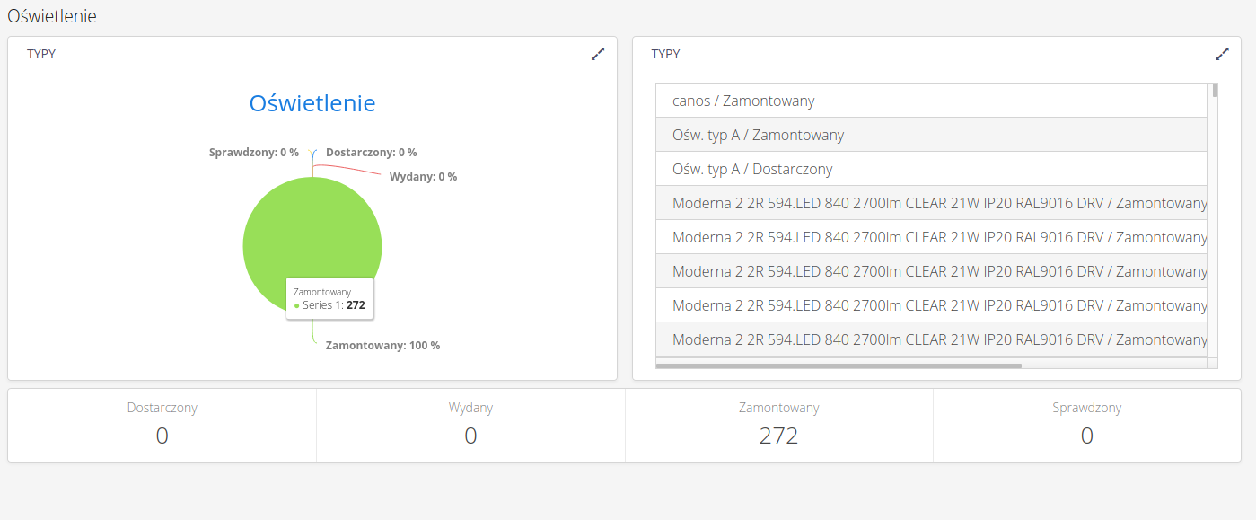Screen dimensions: 1256x520
Task: Click the Wydany counter card
Action: pyautogui.click(x=470, y=425)
